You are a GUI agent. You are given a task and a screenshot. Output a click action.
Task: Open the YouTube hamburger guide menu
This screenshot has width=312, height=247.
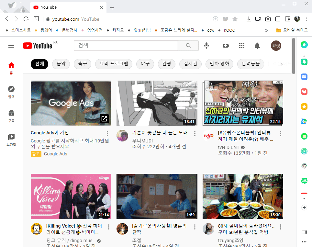pos(11,46)
